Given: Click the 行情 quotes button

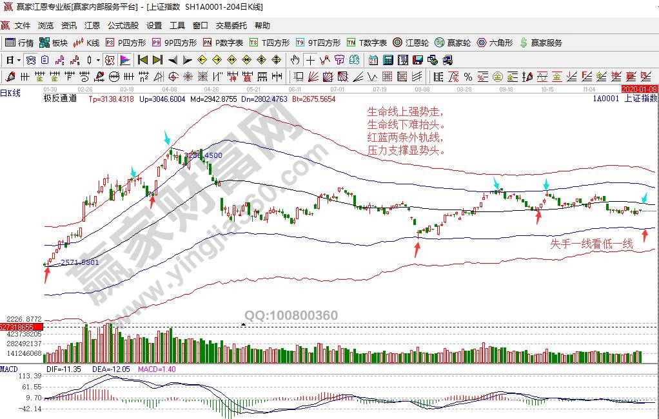Looking at the screenshot, I should (x=19, y=43).
